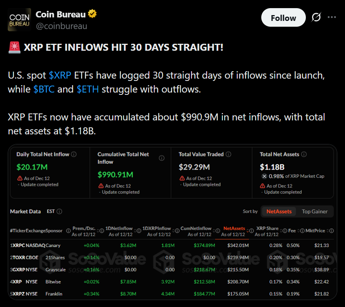Click the gold verified badge icon
345x307 pixels.
pyautogui.click(x=92, y=14)
